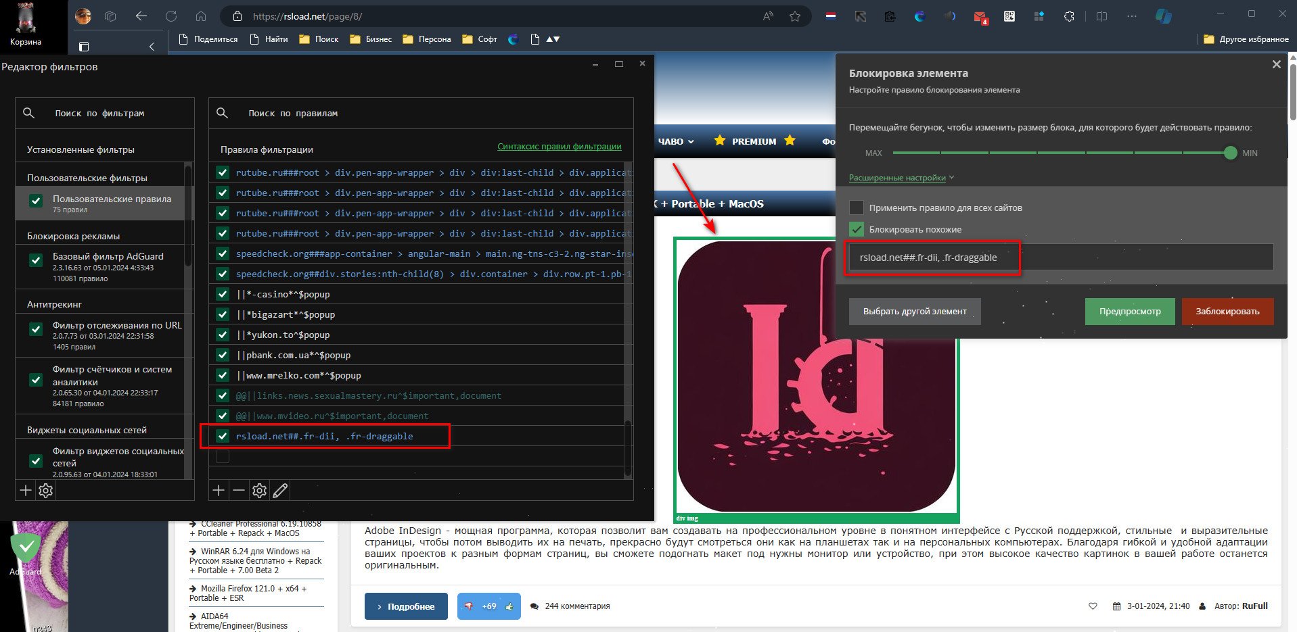
Task: Click the select another element button
Action: coord(915,312)
